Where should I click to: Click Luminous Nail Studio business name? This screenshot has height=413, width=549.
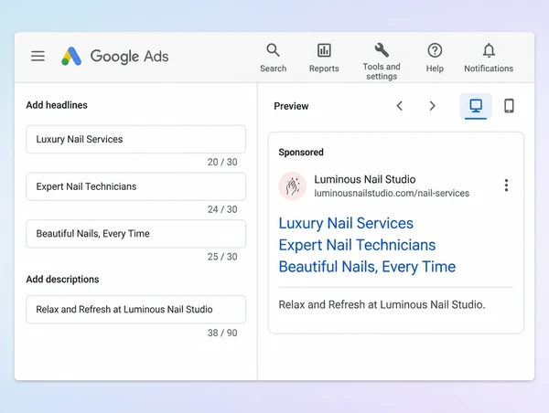[365, 179]
